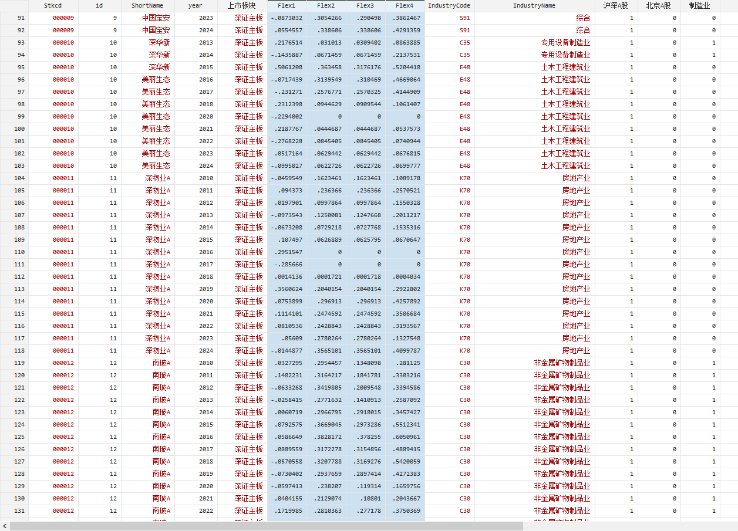Viewport: 738px width, 531px height.
Task: Select the year column header
Action: [x=196, y=5]
